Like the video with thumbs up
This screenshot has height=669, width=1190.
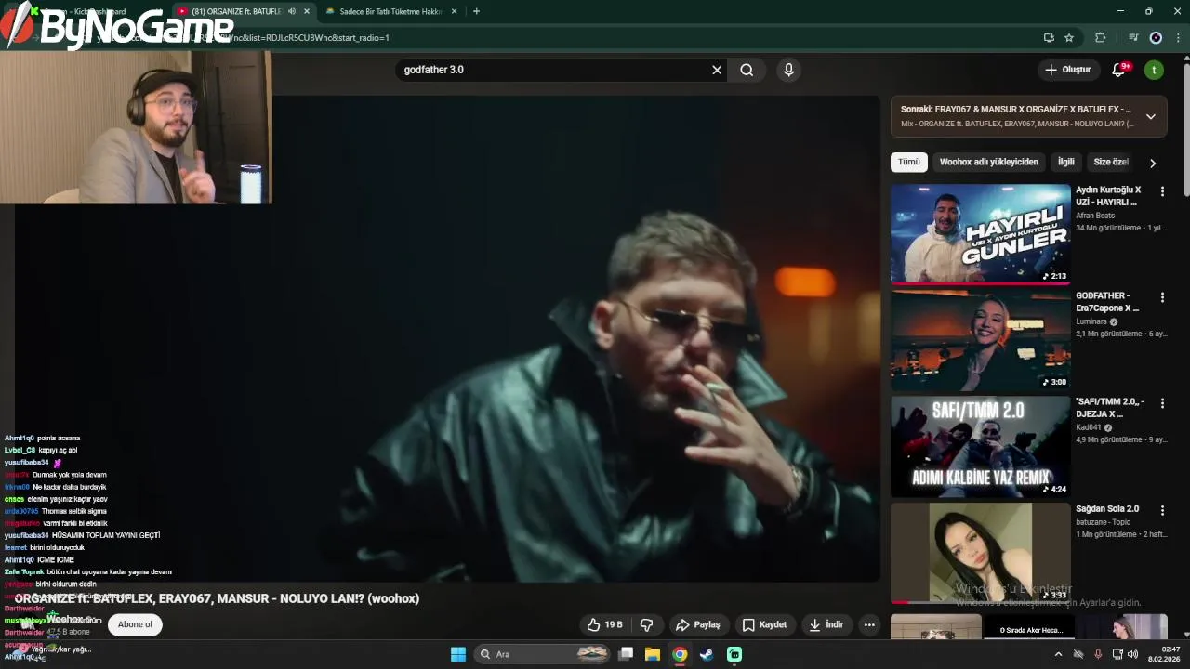[x=604, y=624]
